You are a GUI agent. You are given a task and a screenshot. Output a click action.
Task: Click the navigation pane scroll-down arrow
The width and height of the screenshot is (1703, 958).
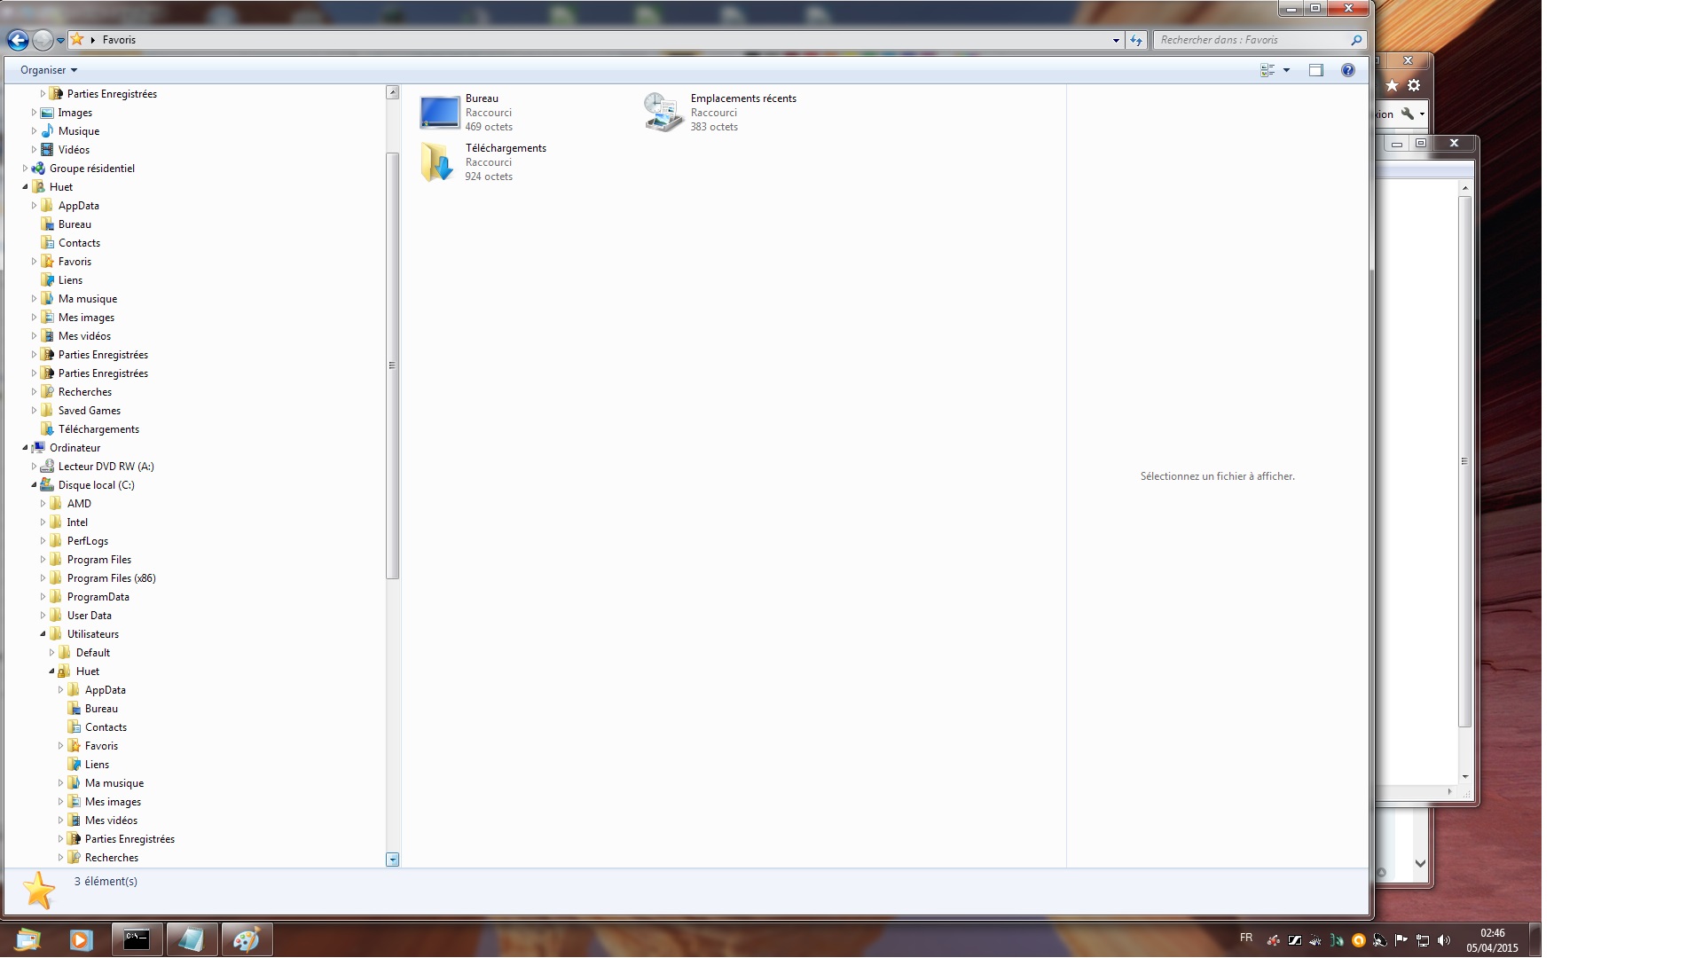[392, 860]
